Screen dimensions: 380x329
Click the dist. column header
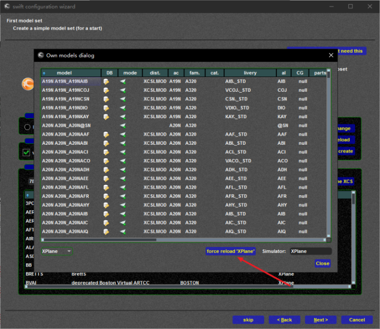[155, 73]
